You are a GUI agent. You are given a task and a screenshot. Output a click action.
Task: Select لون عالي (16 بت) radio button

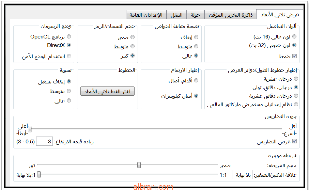pos(294,37)
